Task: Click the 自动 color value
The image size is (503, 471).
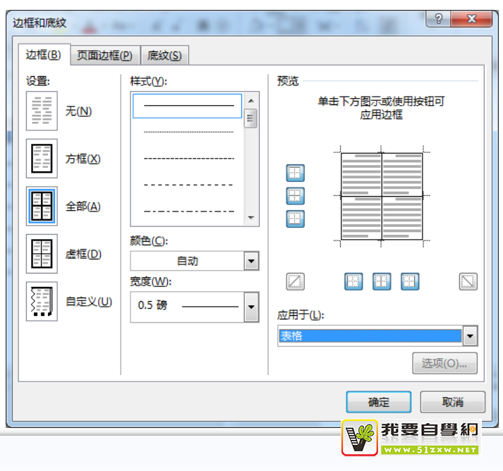Action: click(188, 261)
